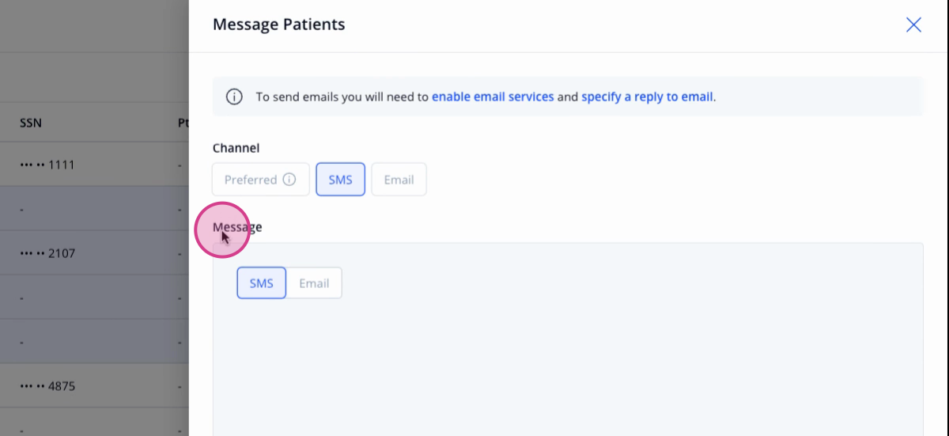
Task: Click the SSN column header
Action: [31, 123]
